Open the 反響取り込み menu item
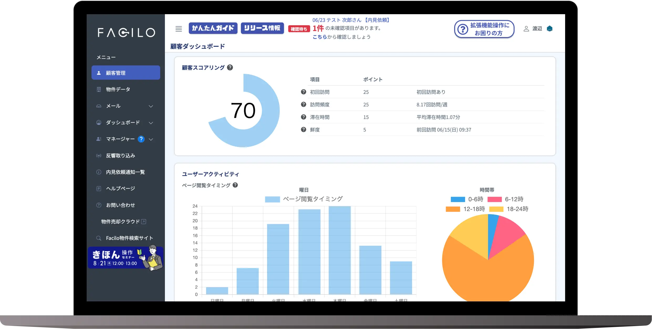This screenshot has height=329, width=652. (126, 156)
